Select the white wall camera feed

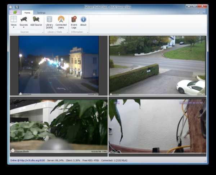[x=157, y=126]
